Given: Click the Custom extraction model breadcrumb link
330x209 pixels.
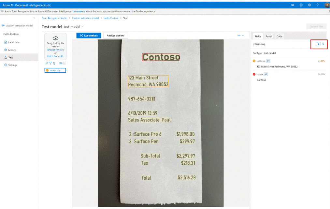Looking at the screenshot, I should click(x=85, y=18).
